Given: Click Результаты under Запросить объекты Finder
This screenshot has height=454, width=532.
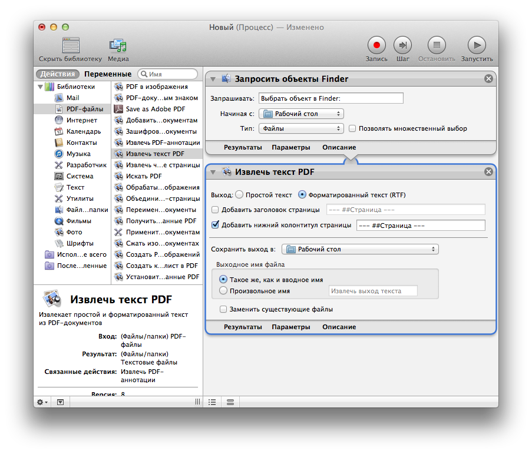Looking at the screenshot, I should pos(243,147).
